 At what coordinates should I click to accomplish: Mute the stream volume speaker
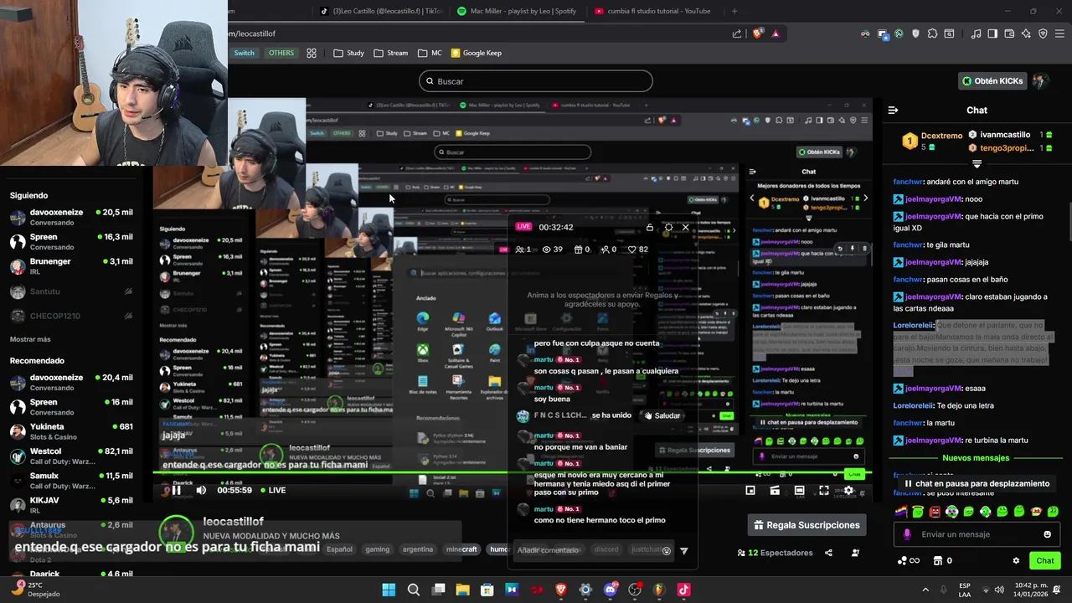pyautogui.click(x=201, y=490)
